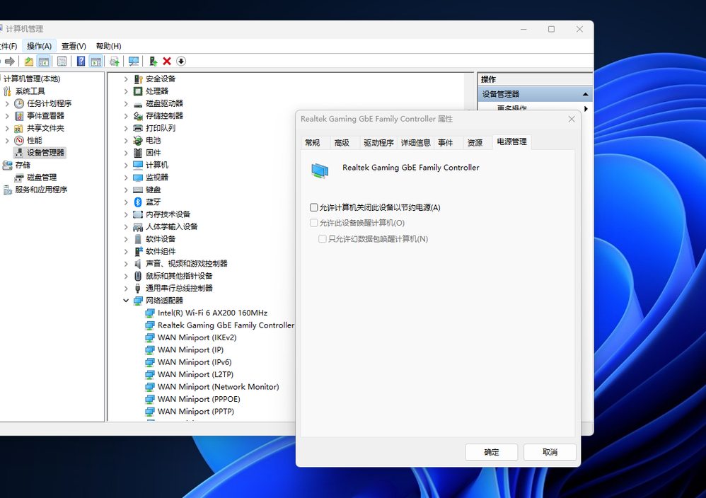Expand the 通用串行总线控制器 category
706x498 pixels.
coord(126,288)
